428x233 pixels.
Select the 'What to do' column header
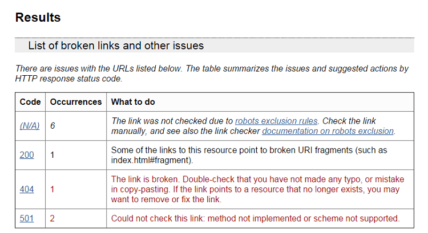tap(133, 101)
